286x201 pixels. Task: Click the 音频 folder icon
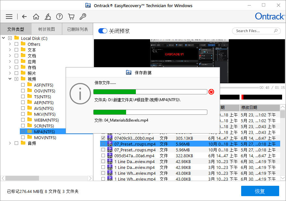coord(23,143)
